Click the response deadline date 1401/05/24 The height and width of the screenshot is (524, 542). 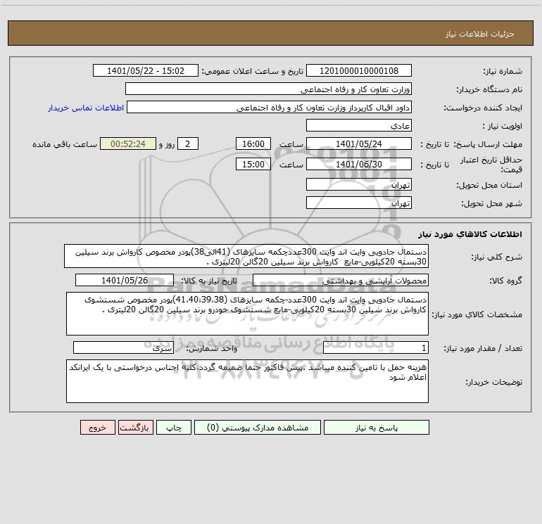click(359, 143)
